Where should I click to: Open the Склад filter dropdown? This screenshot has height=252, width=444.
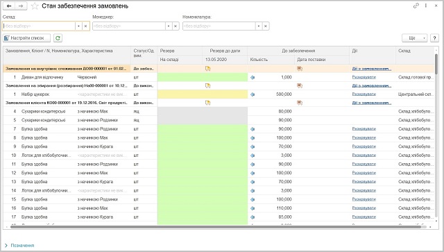[x=78, y=26]
